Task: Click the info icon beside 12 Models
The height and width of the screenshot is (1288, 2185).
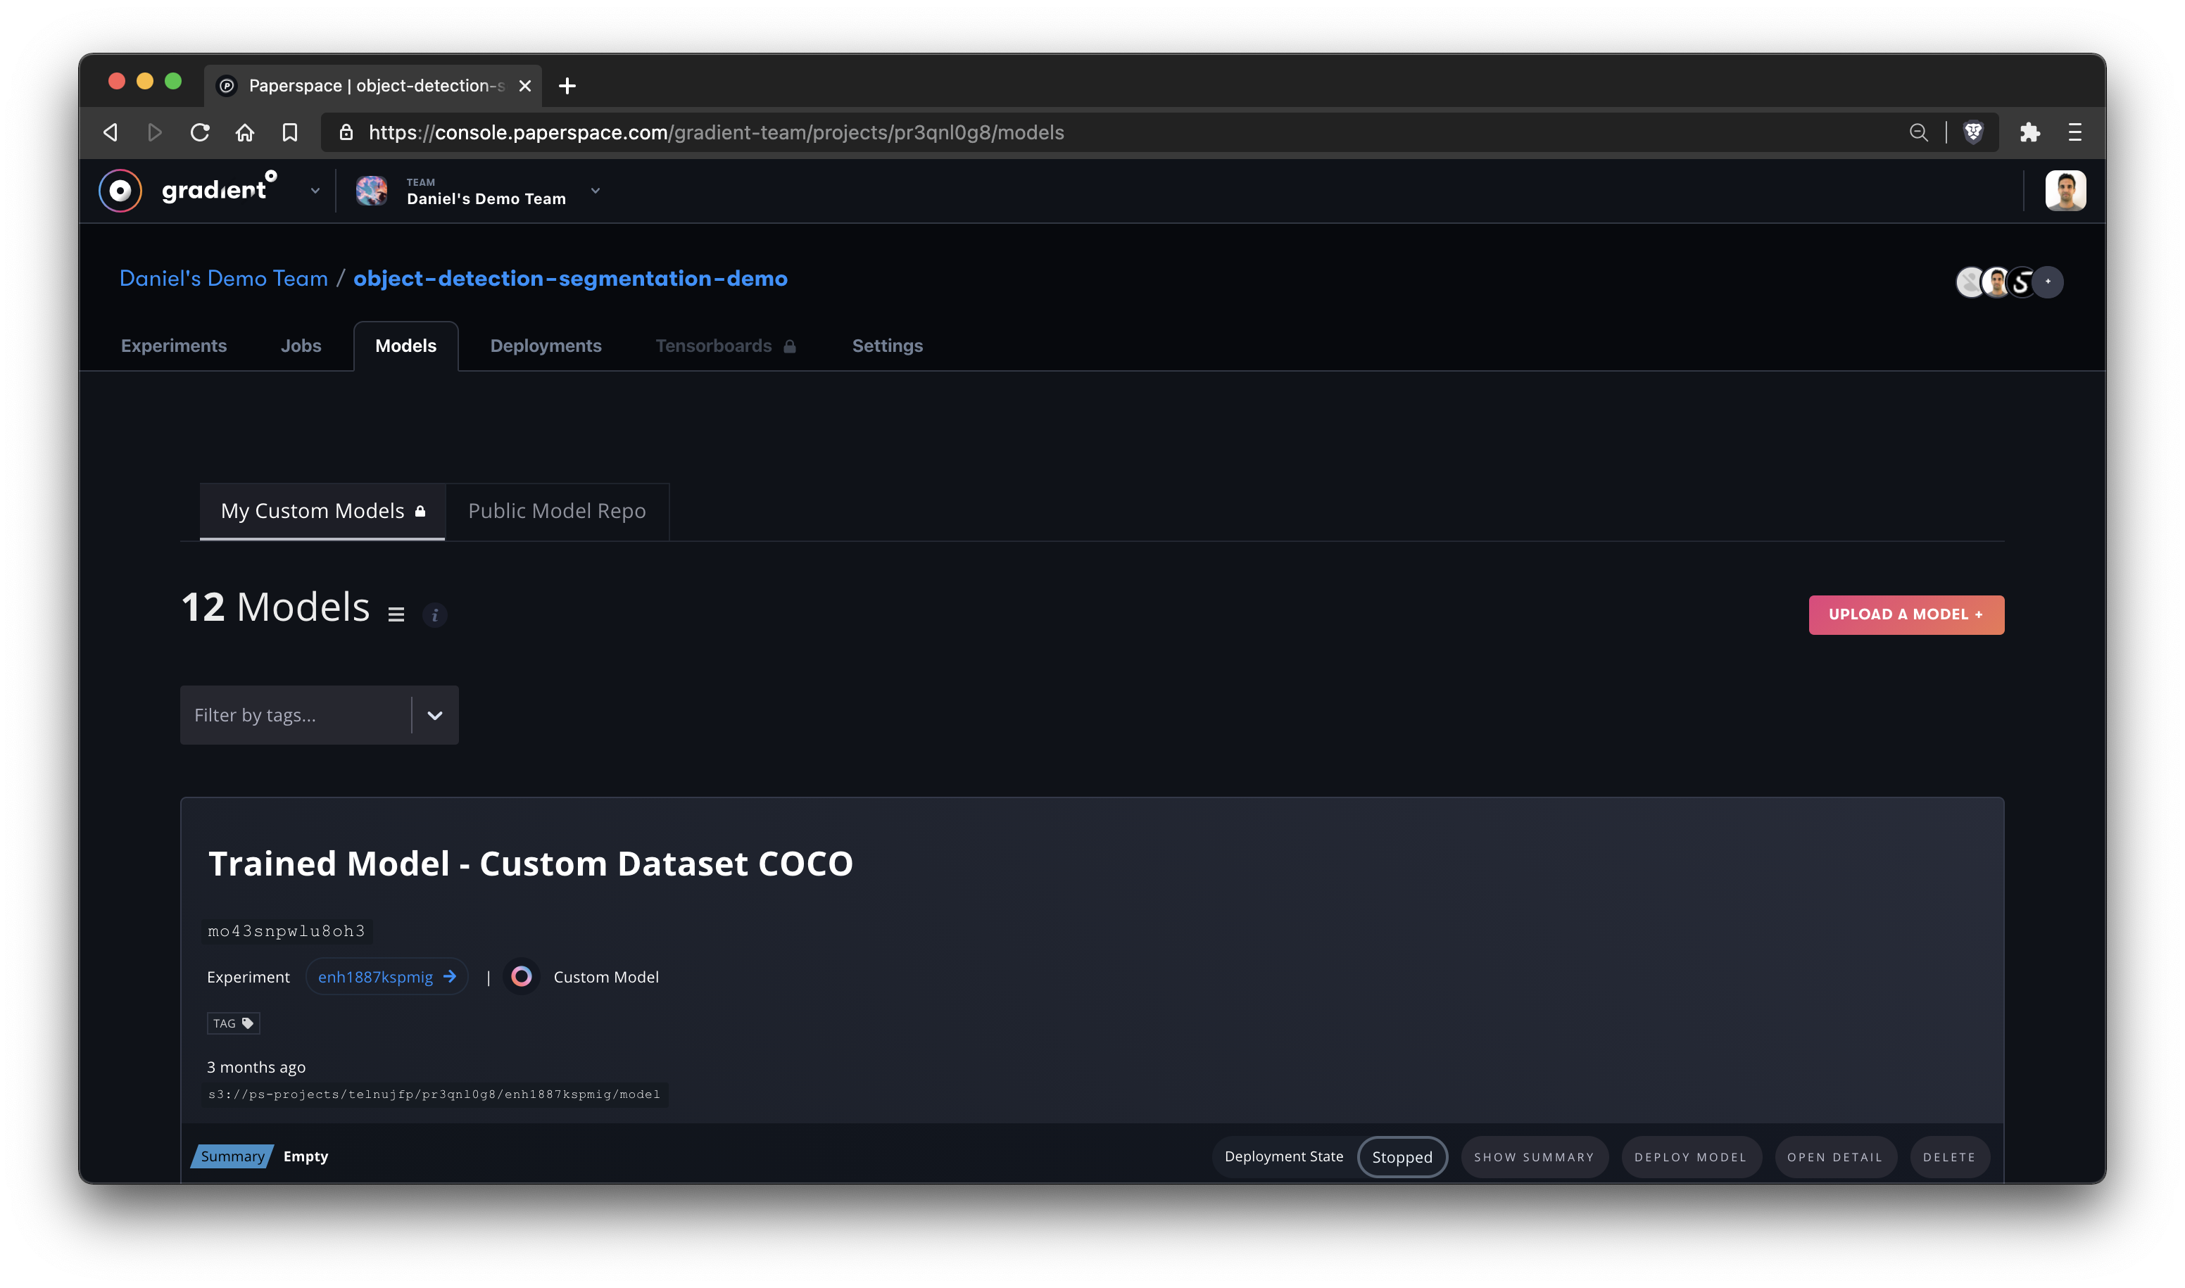Action: 435,614
